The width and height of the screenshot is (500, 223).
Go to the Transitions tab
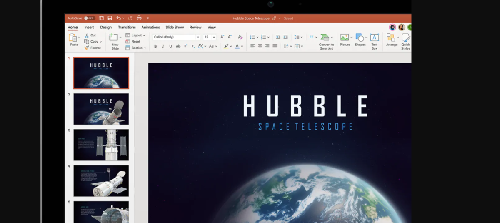point(127,28)
